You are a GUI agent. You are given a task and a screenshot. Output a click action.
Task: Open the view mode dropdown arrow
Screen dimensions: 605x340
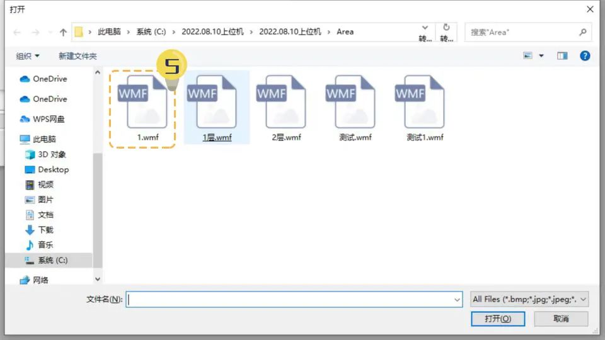pyautogui.click(x=541, y=56)
